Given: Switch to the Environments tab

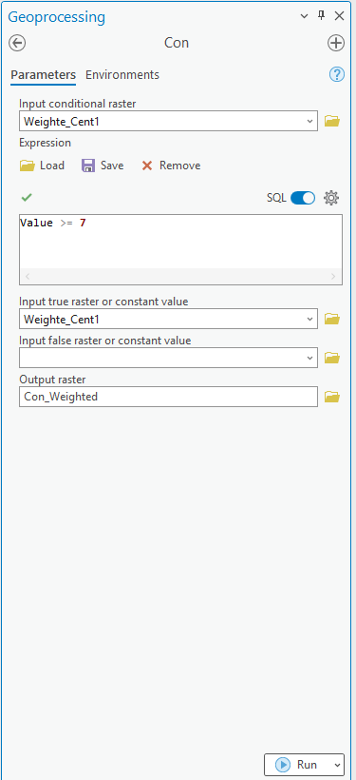Looking at the screenshot, I should (122, 74).
